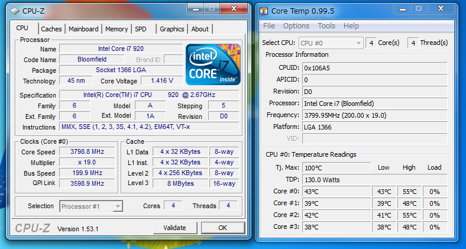The height and width of the screenshot is (249, 466).
Task: Minimize the Core Temp window
Action: point(402,9)
